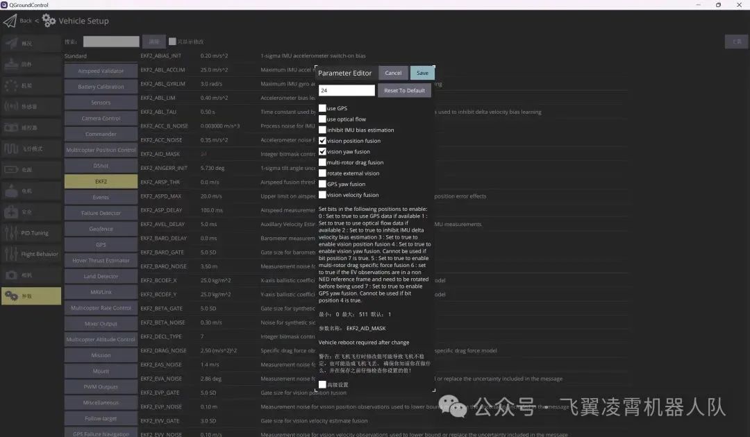Viewport: 750px width, 437px height.
Task: Cancel the Parameter Editor dialog
Action: coord(393,73)
